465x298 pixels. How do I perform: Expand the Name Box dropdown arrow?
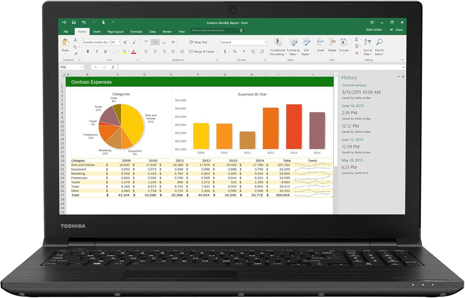tap(82, 67)
